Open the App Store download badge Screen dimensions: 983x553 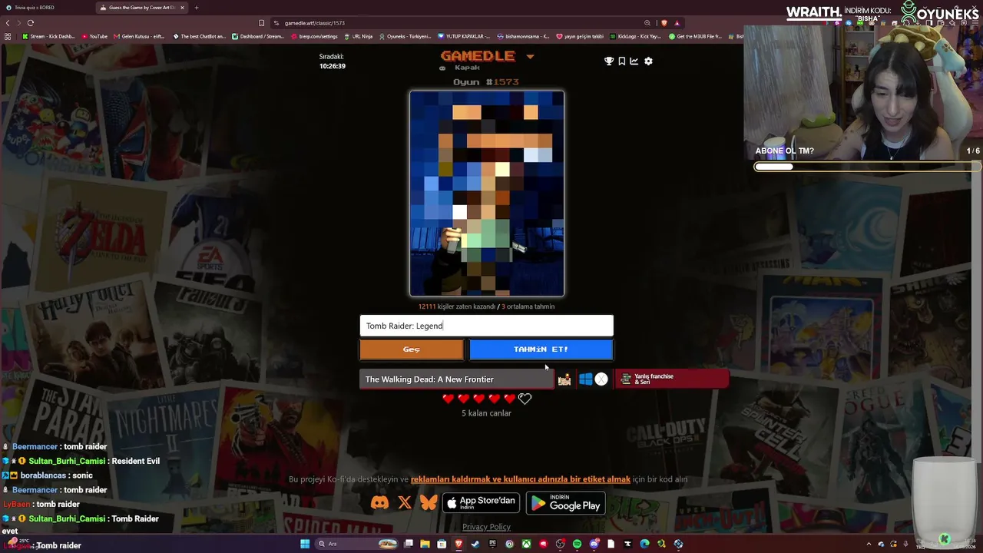(x=481, y=503)
